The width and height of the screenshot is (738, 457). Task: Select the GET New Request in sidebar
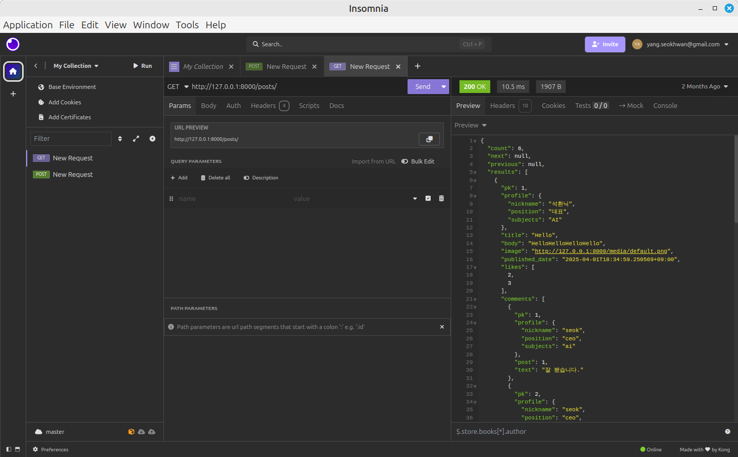(95, 158)
